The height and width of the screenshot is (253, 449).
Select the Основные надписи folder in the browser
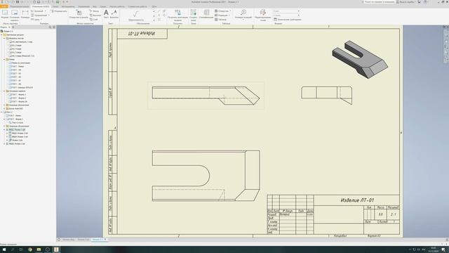click(x=15, y=91)
